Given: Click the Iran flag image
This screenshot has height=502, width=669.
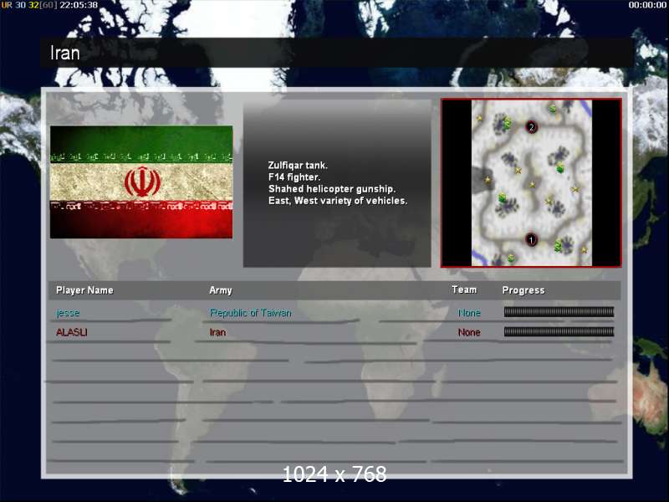Looking at the screenshot, I should click(141, 182).
